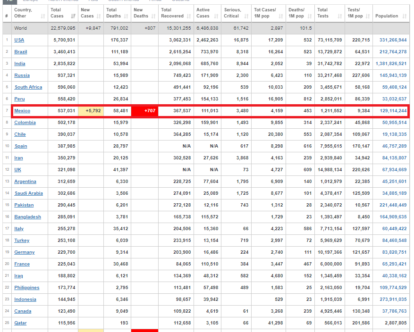Click Mexico new cases cell +5,792
The image size is (414, 332).
[x=91, y=111]
